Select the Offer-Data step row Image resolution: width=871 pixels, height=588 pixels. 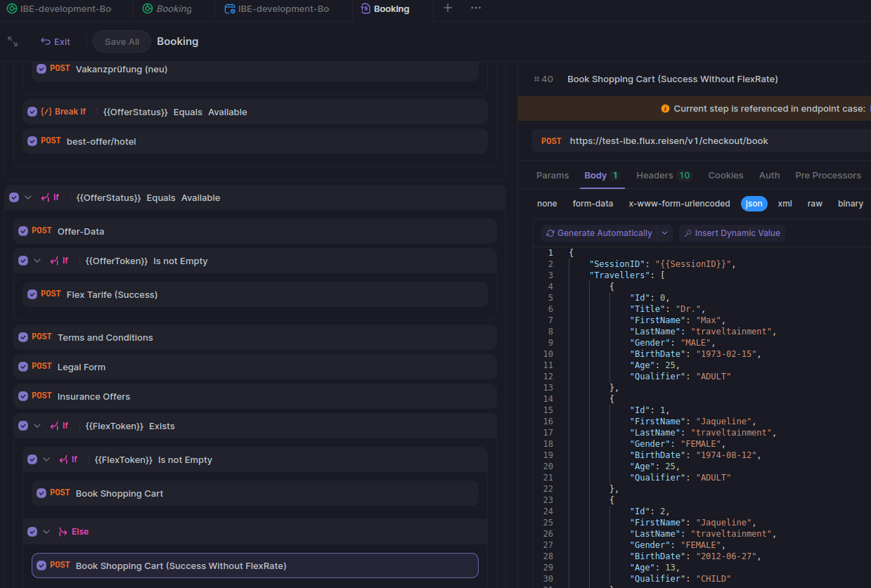(x=255, y=231)
